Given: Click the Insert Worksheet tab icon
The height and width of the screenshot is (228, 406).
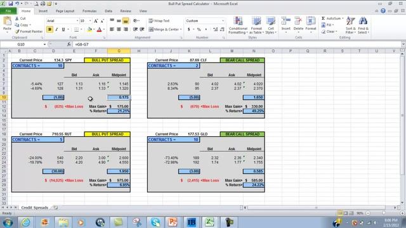Looking at the screenshot, I should [x=55, y=208].
